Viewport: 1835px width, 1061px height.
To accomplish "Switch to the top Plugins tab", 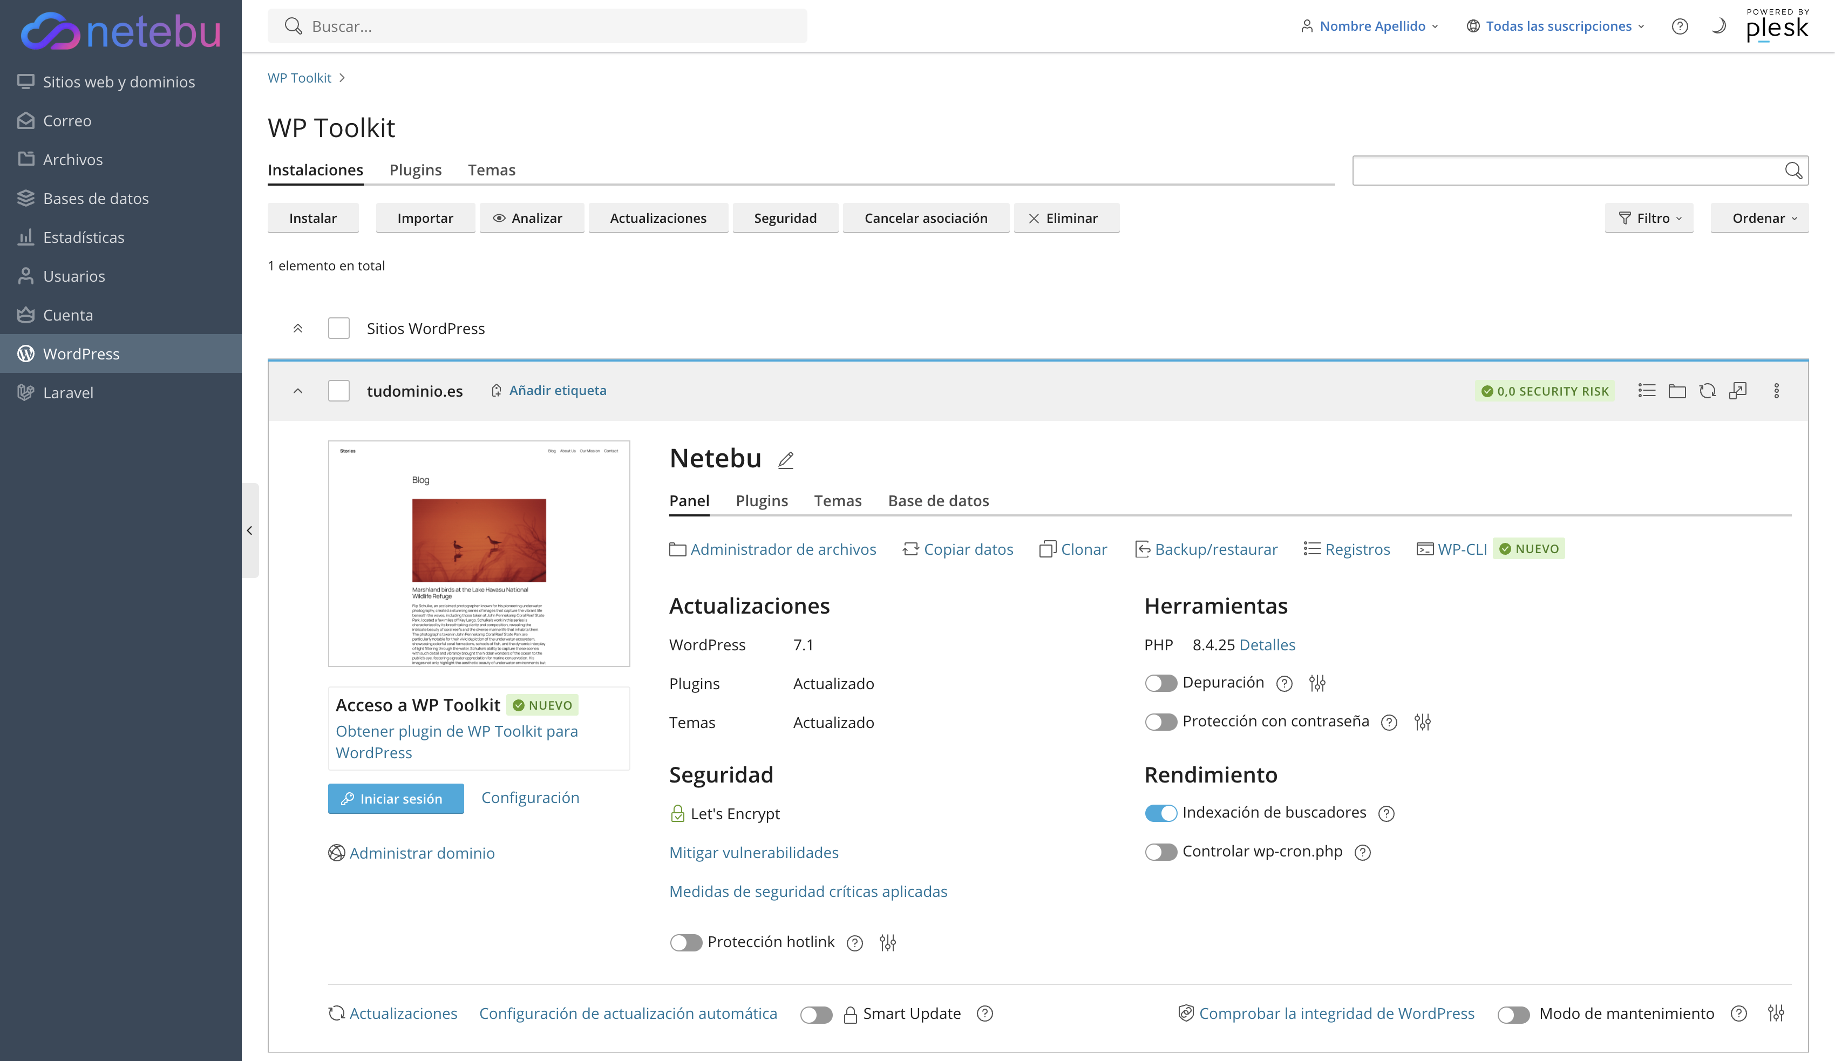I will (415, 169).
